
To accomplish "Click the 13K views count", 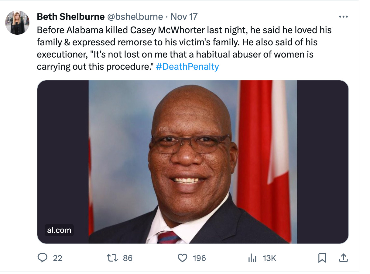I will (x=269, y=258).
